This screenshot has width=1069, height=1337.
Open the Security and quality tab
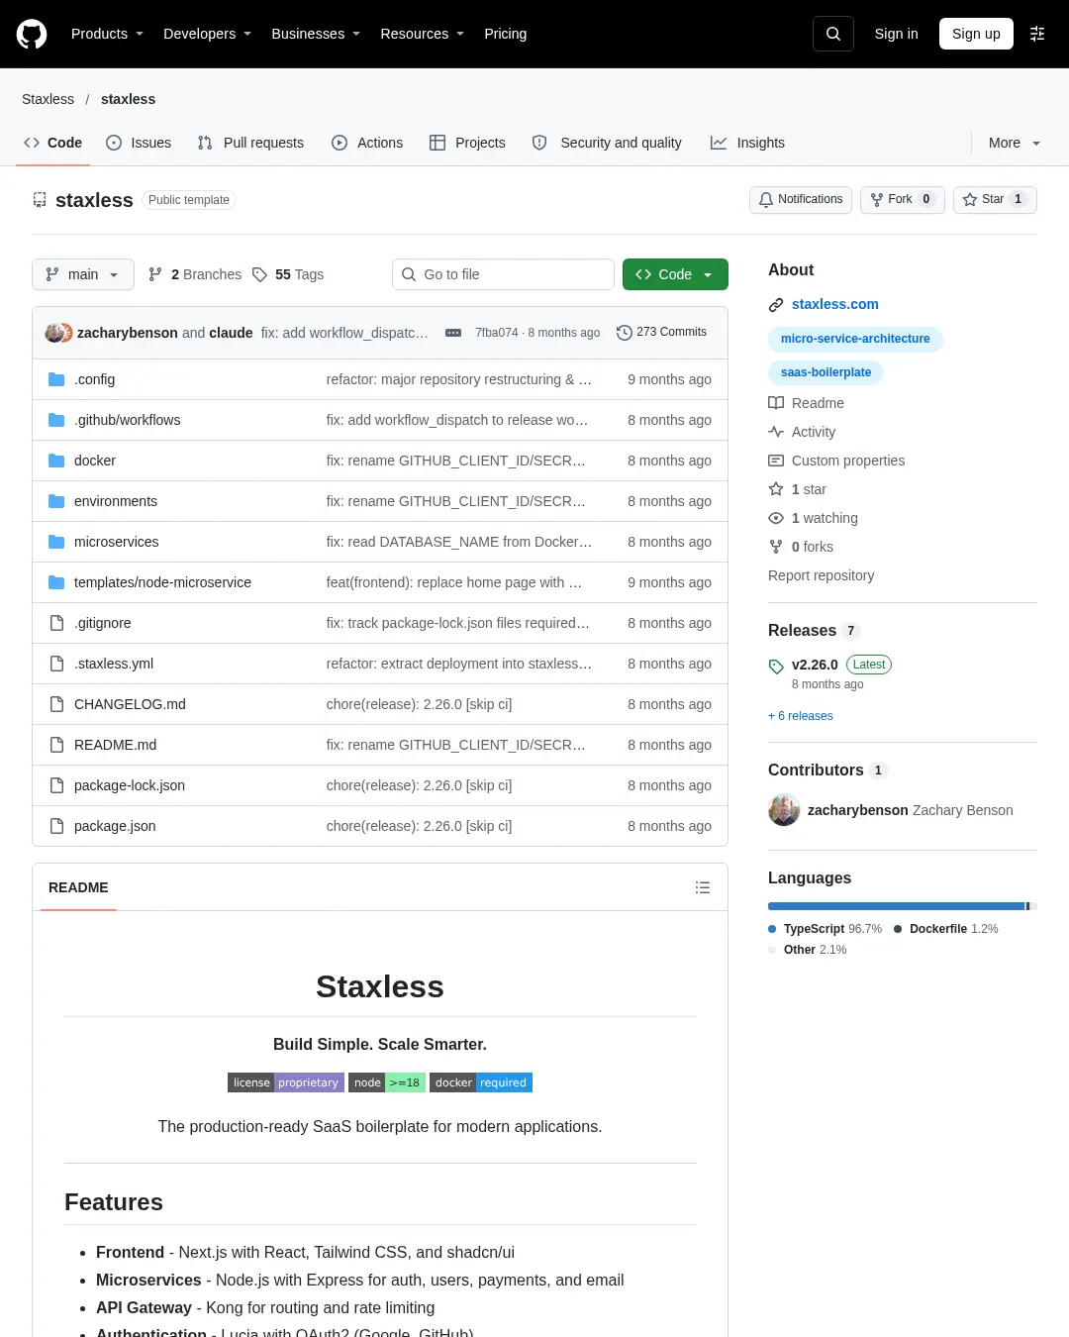[607, 143]
